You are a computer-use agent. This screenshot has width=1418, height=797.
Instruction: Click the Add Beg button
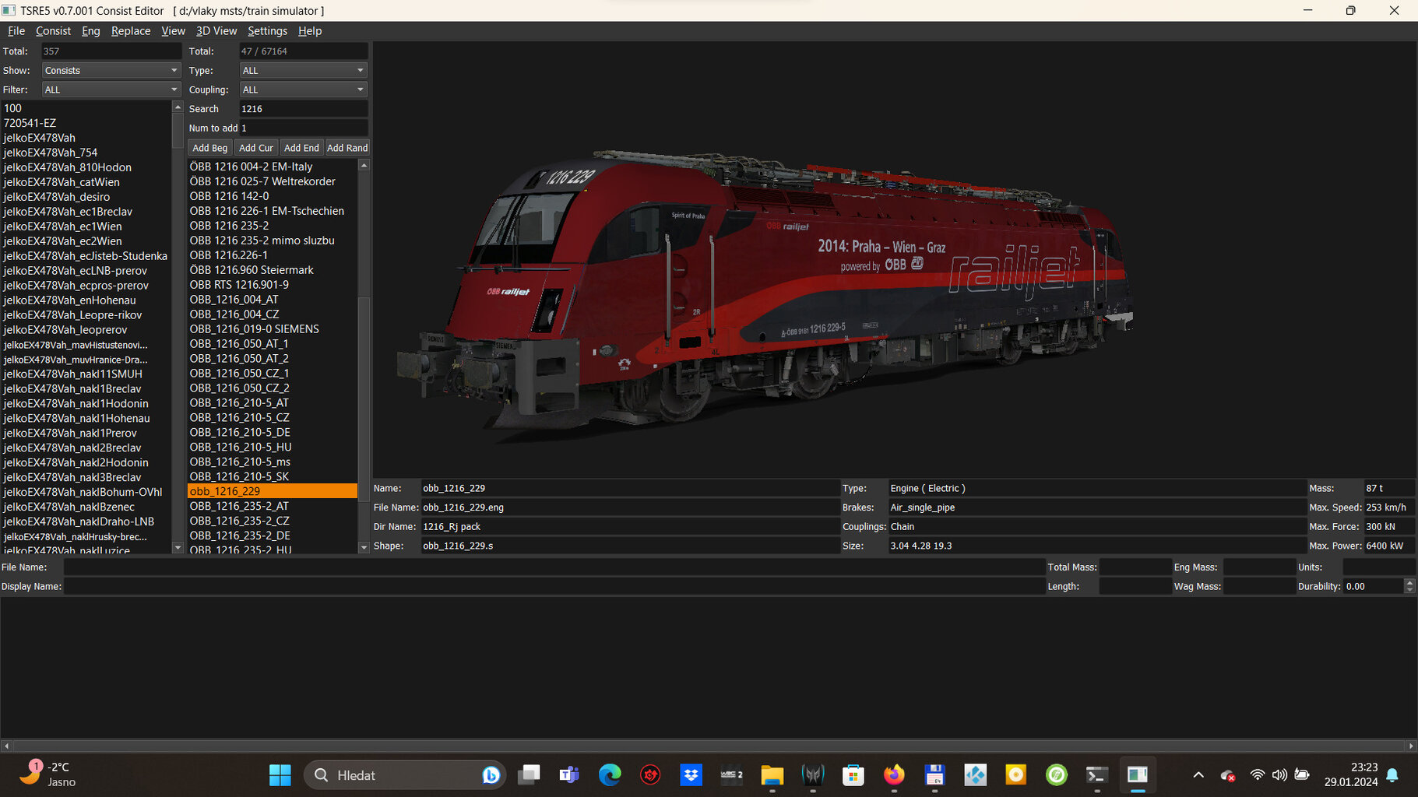pos(210,148)
